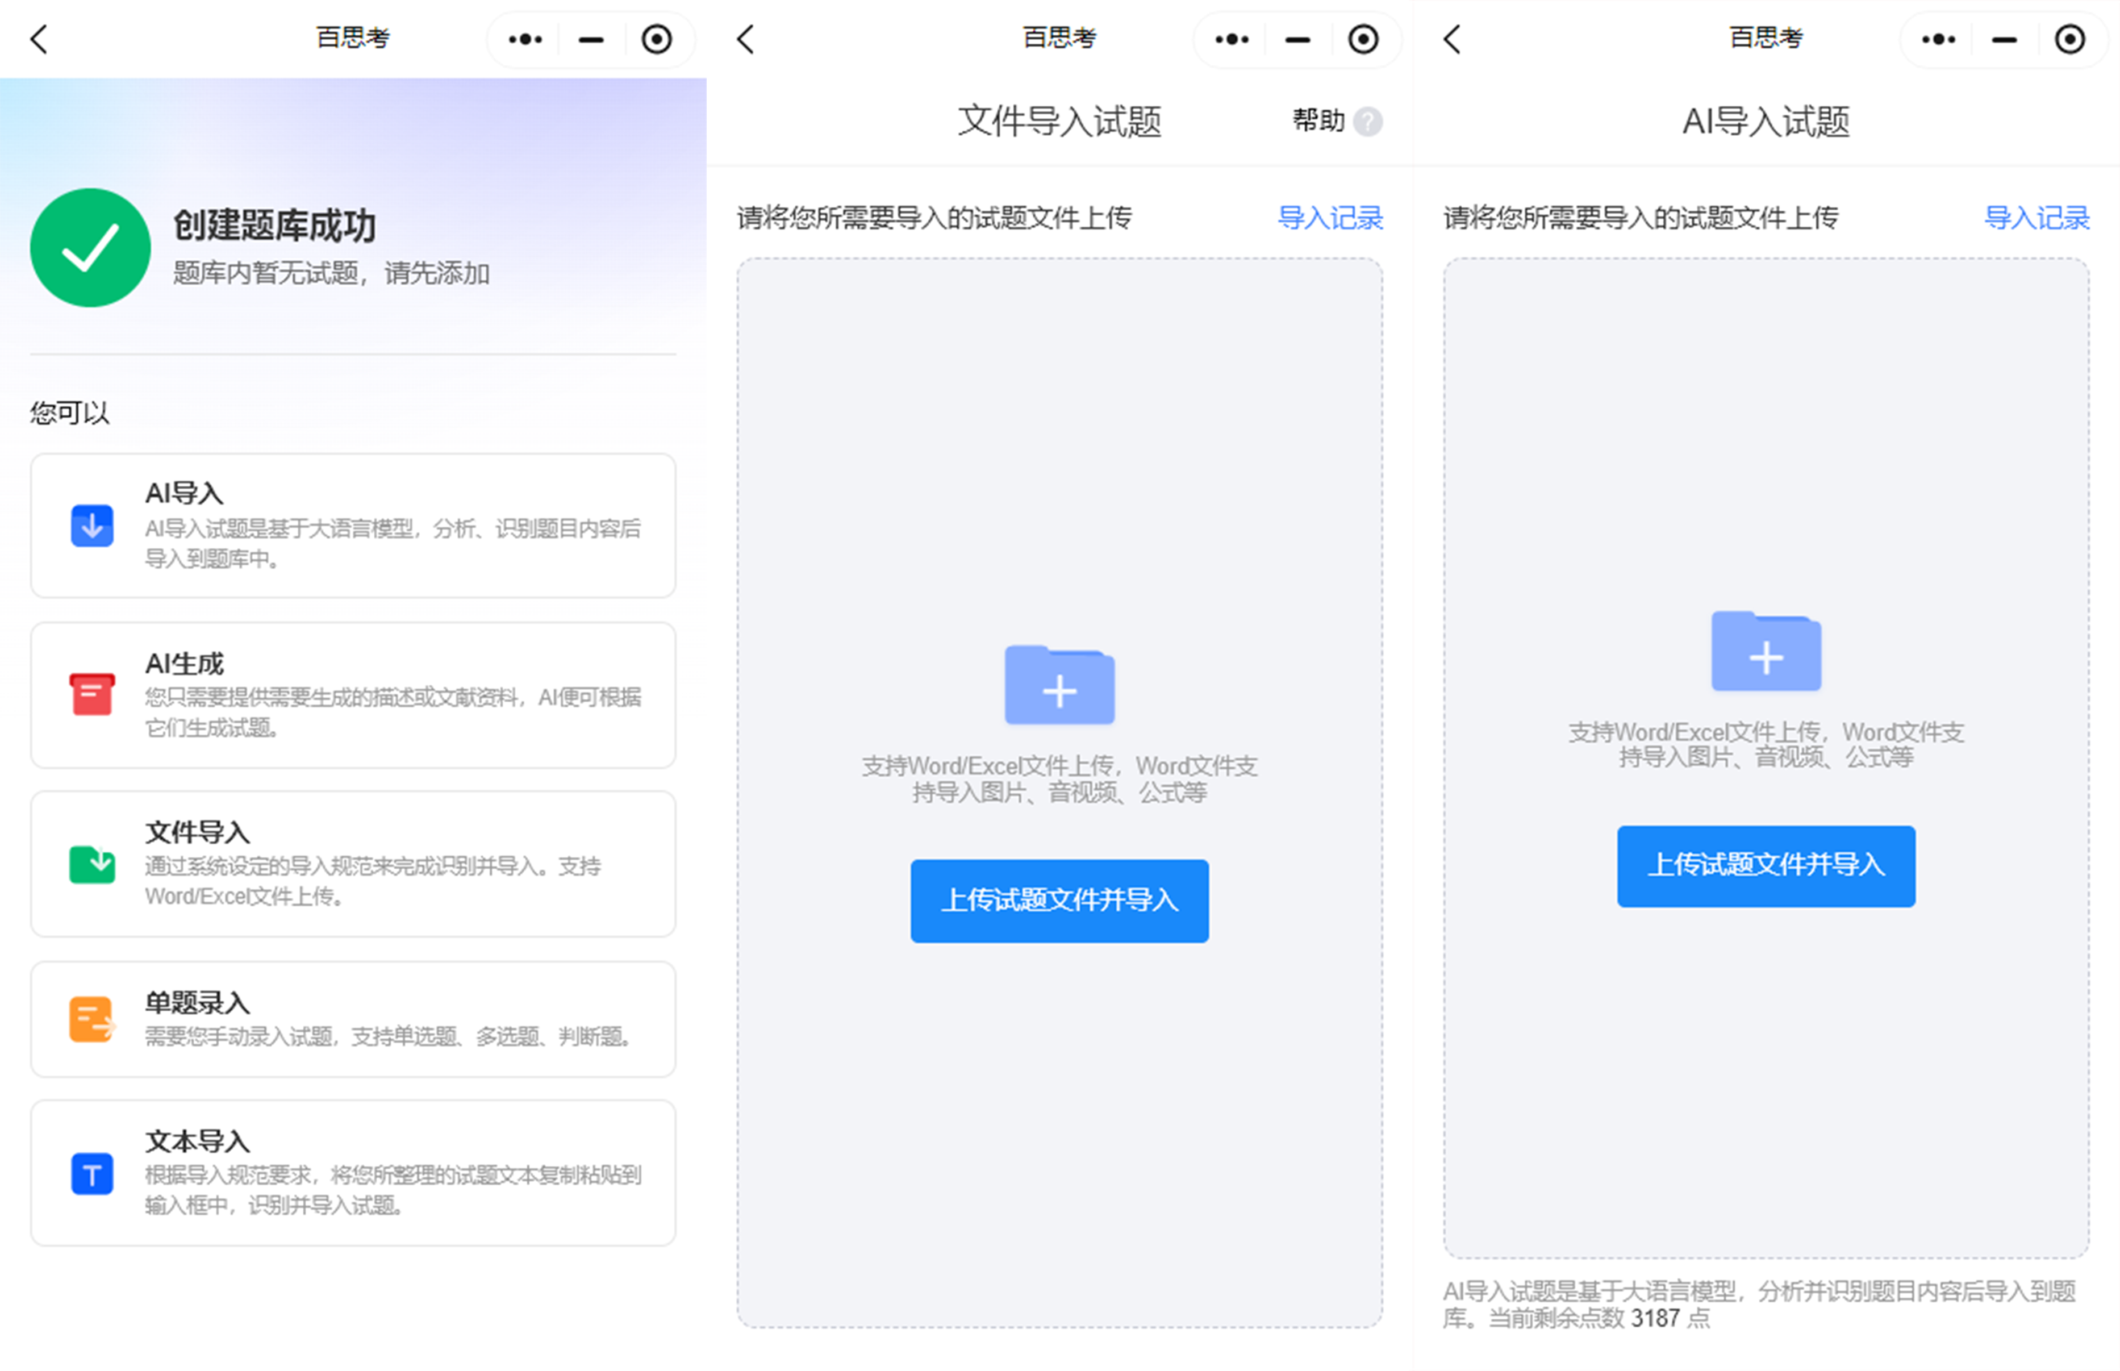2120x1371 pixels.
Task: Tap the close circle on the 创建题库成功 screen
Action: pyautogui.click(x=657, y=39)
